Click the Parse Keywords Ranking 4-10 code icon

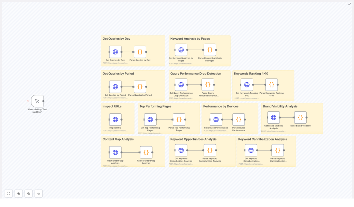click(x=272, y=84)
